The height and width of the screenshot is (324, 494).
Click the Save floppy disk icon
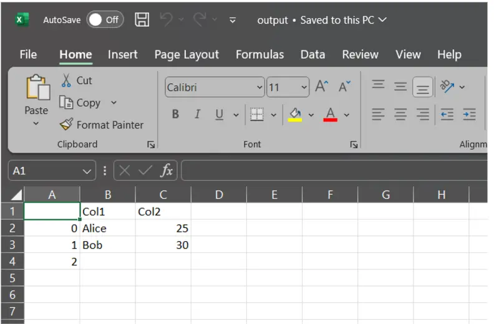pyautogui.click(x=142, y=20)
